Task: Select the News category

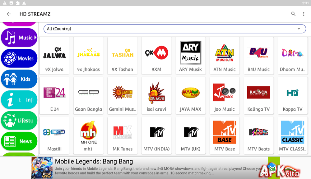Action: pyautogui.click(x=19, y=141)
